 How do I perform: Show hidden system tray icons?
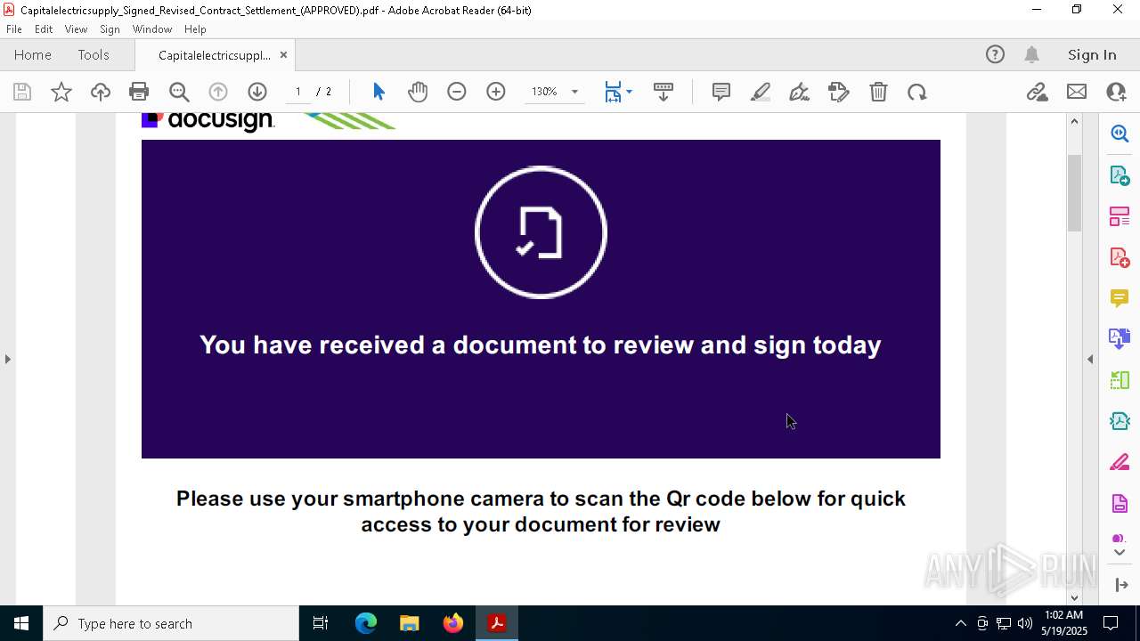[x=960, y=623]
